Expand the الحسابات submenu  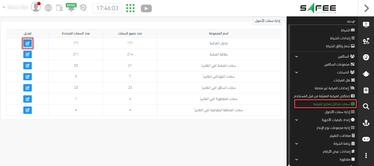pyautogui.click(x=296, y=72)
